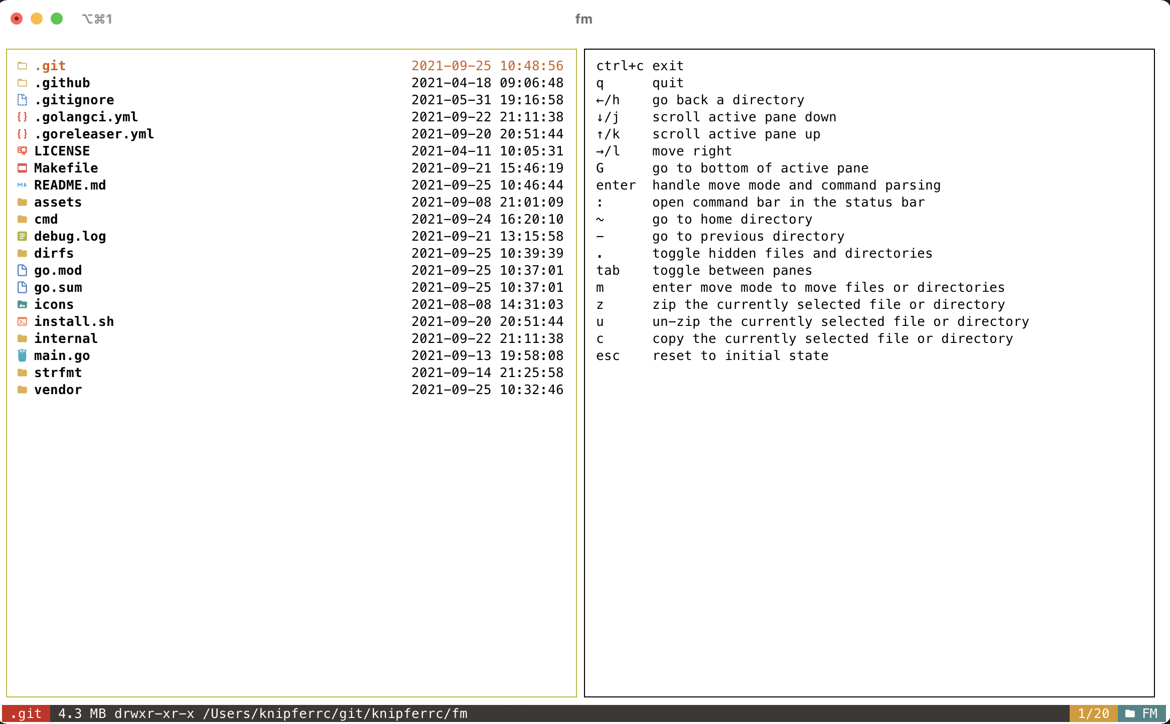Click the braces icon next to .golangci.yml
Viewport: 1170px width, 724px height.
22,117
